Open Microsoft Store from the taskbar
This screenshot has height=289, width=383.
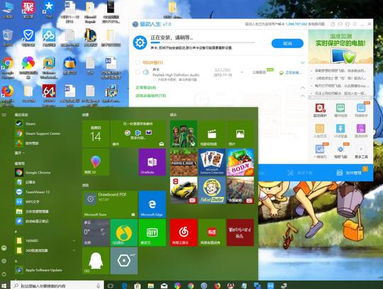[x=138, y=285]
